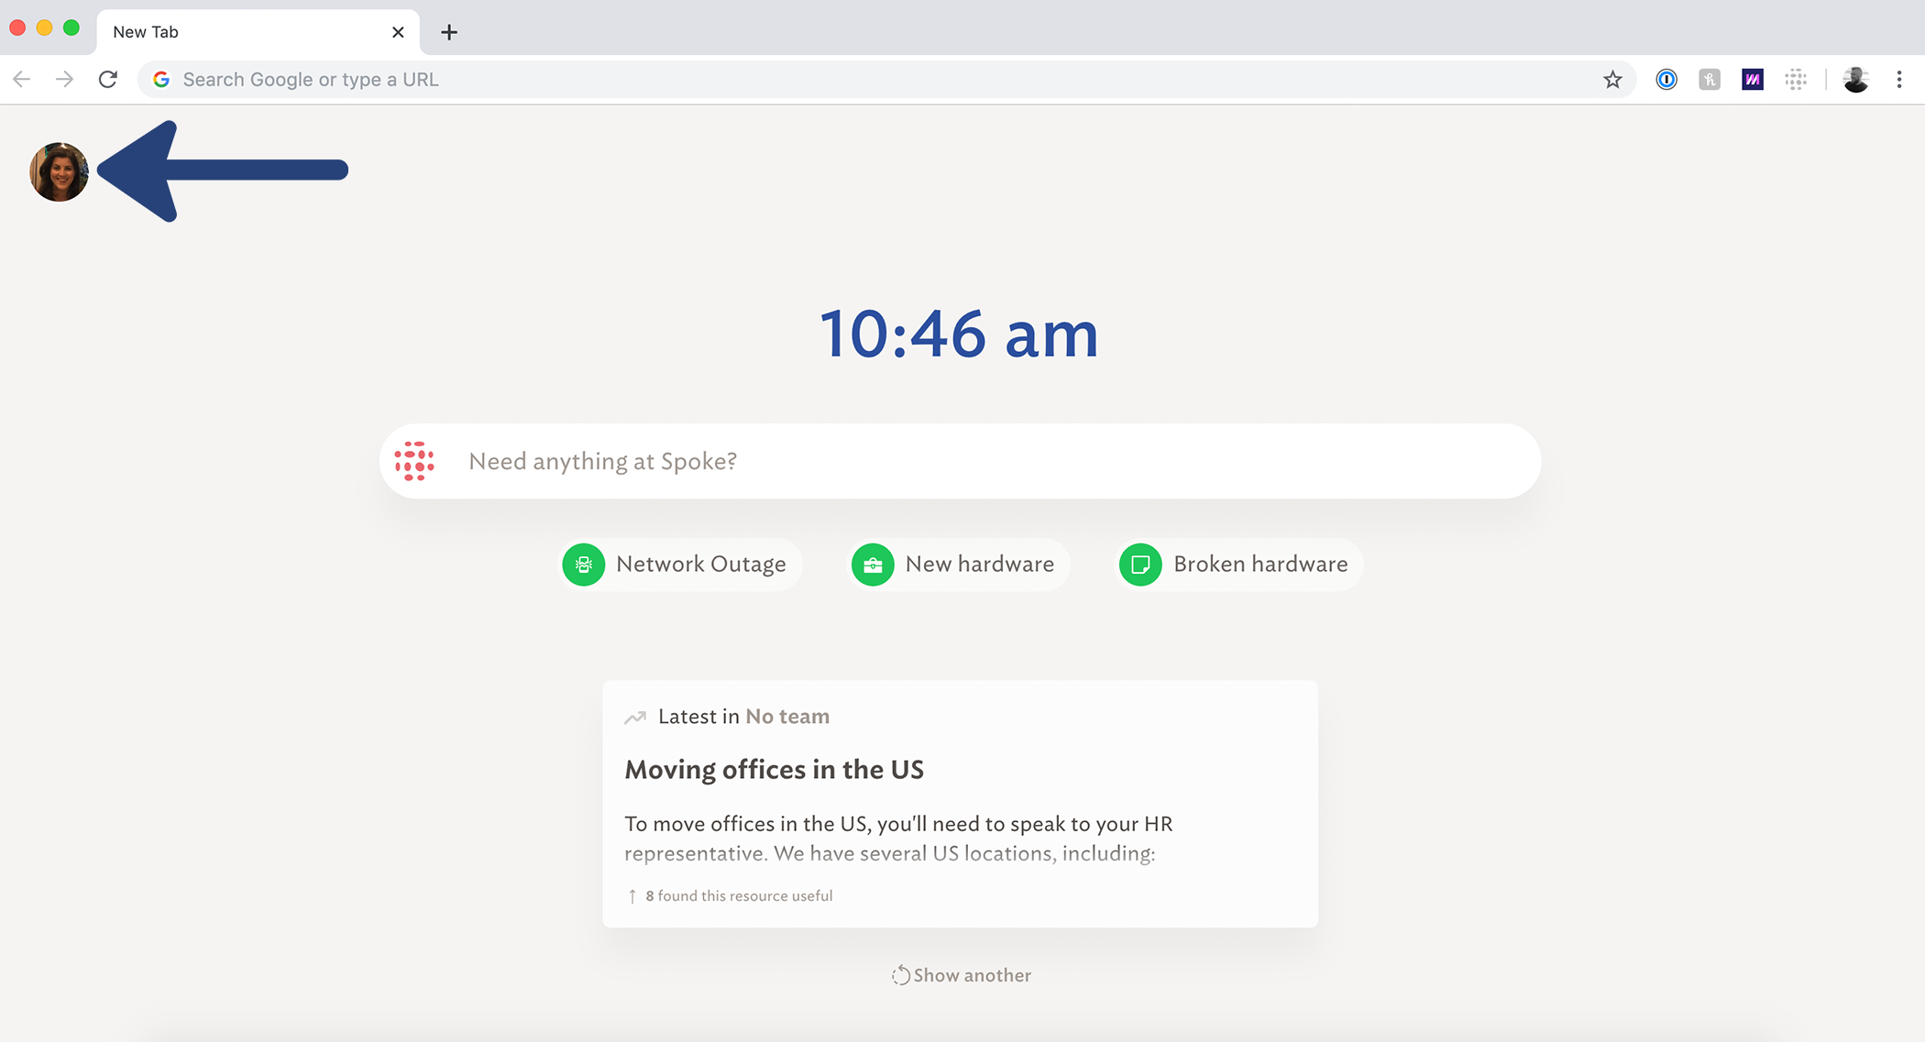
Task: Select the New Tab browser tab
Action: (x=258, y=32)
